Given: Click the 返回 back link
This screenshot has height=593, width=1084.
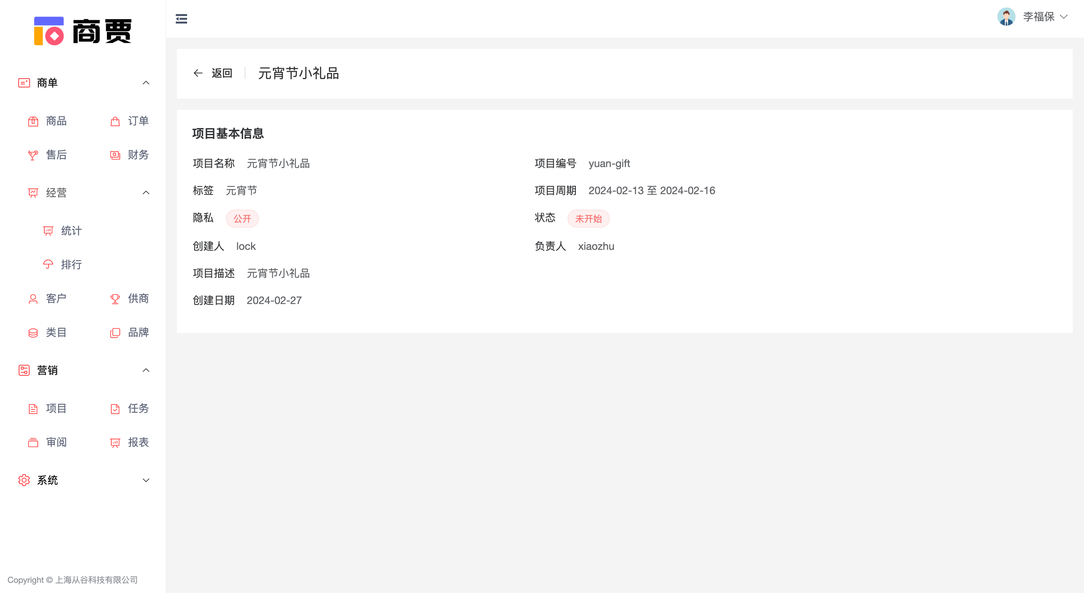Looking at the screenshot, I should (221, 73).
